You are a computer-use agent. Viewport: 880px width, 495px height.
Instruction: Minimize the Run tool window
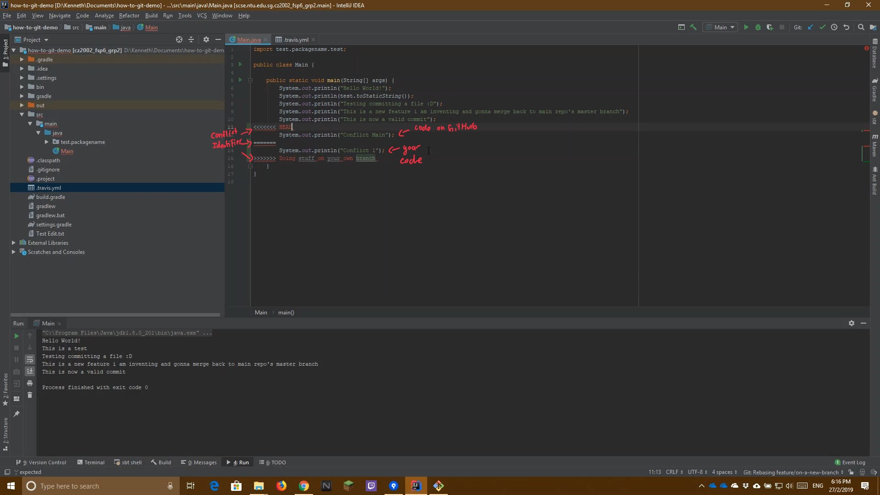coord(863,324)
